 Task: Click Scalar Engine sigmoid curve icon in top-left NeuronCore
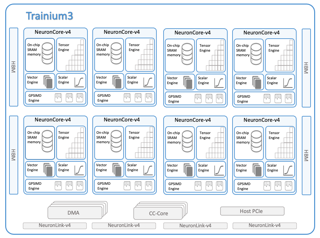pyautogui.click(x=79, y=82)
